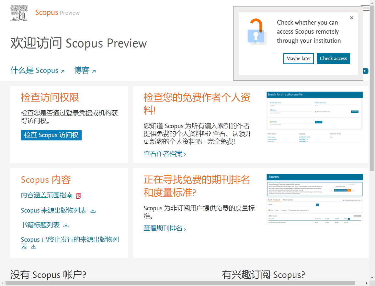Click the Elsevier tree logo
375x286 pixels.
(19, 13)
